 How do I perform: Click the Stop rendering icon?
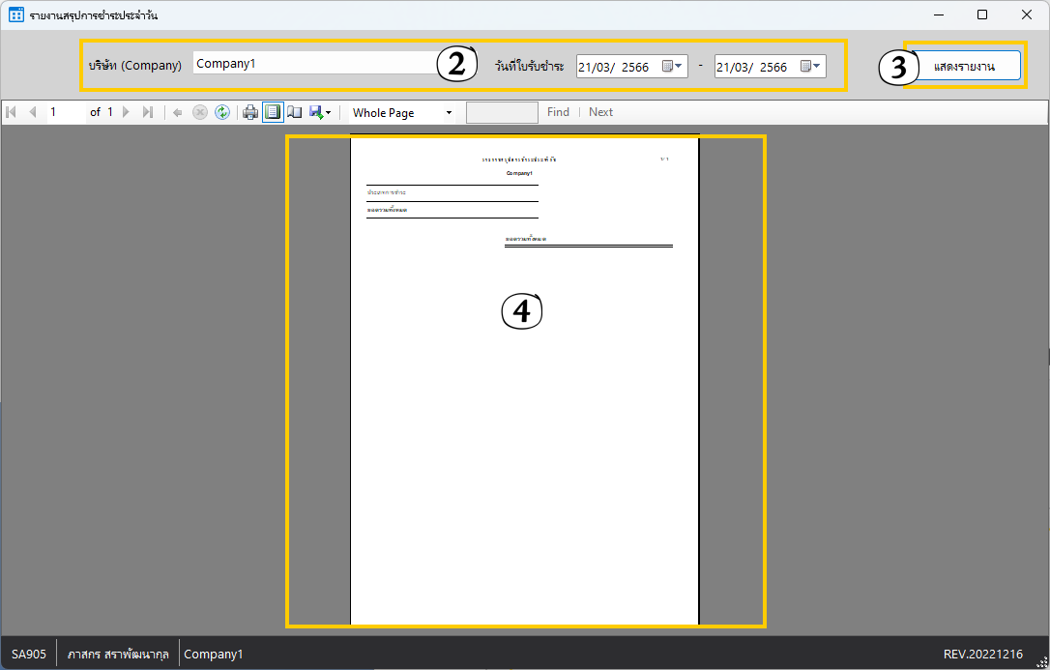tap(200, 112)
